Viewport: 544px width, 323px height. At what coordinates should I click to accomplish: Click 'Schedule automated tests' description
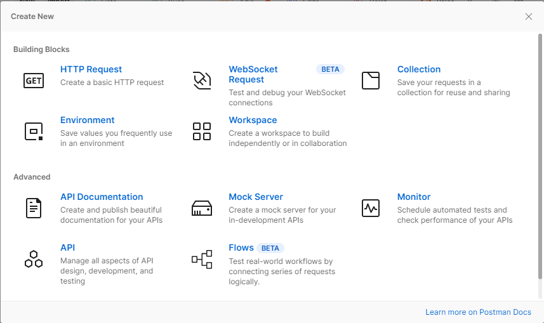tap(455, 214)
